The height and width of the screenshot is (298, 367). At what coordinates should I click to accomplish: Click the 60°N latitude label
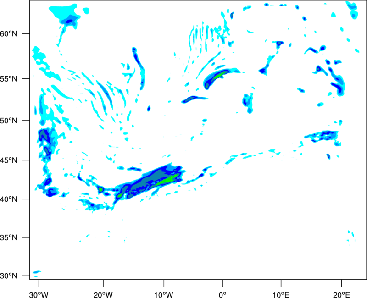click(9, 33)
